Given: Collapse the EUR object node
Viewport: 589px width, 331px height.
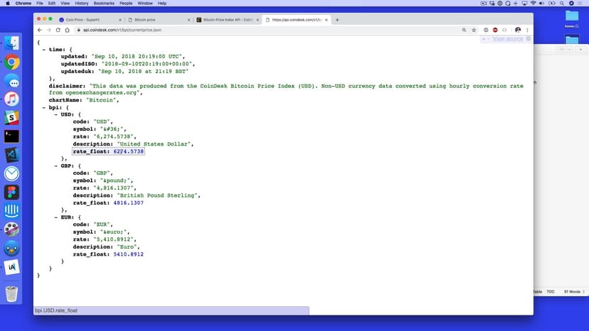Looking at the screenshot, I should point(56,217).
